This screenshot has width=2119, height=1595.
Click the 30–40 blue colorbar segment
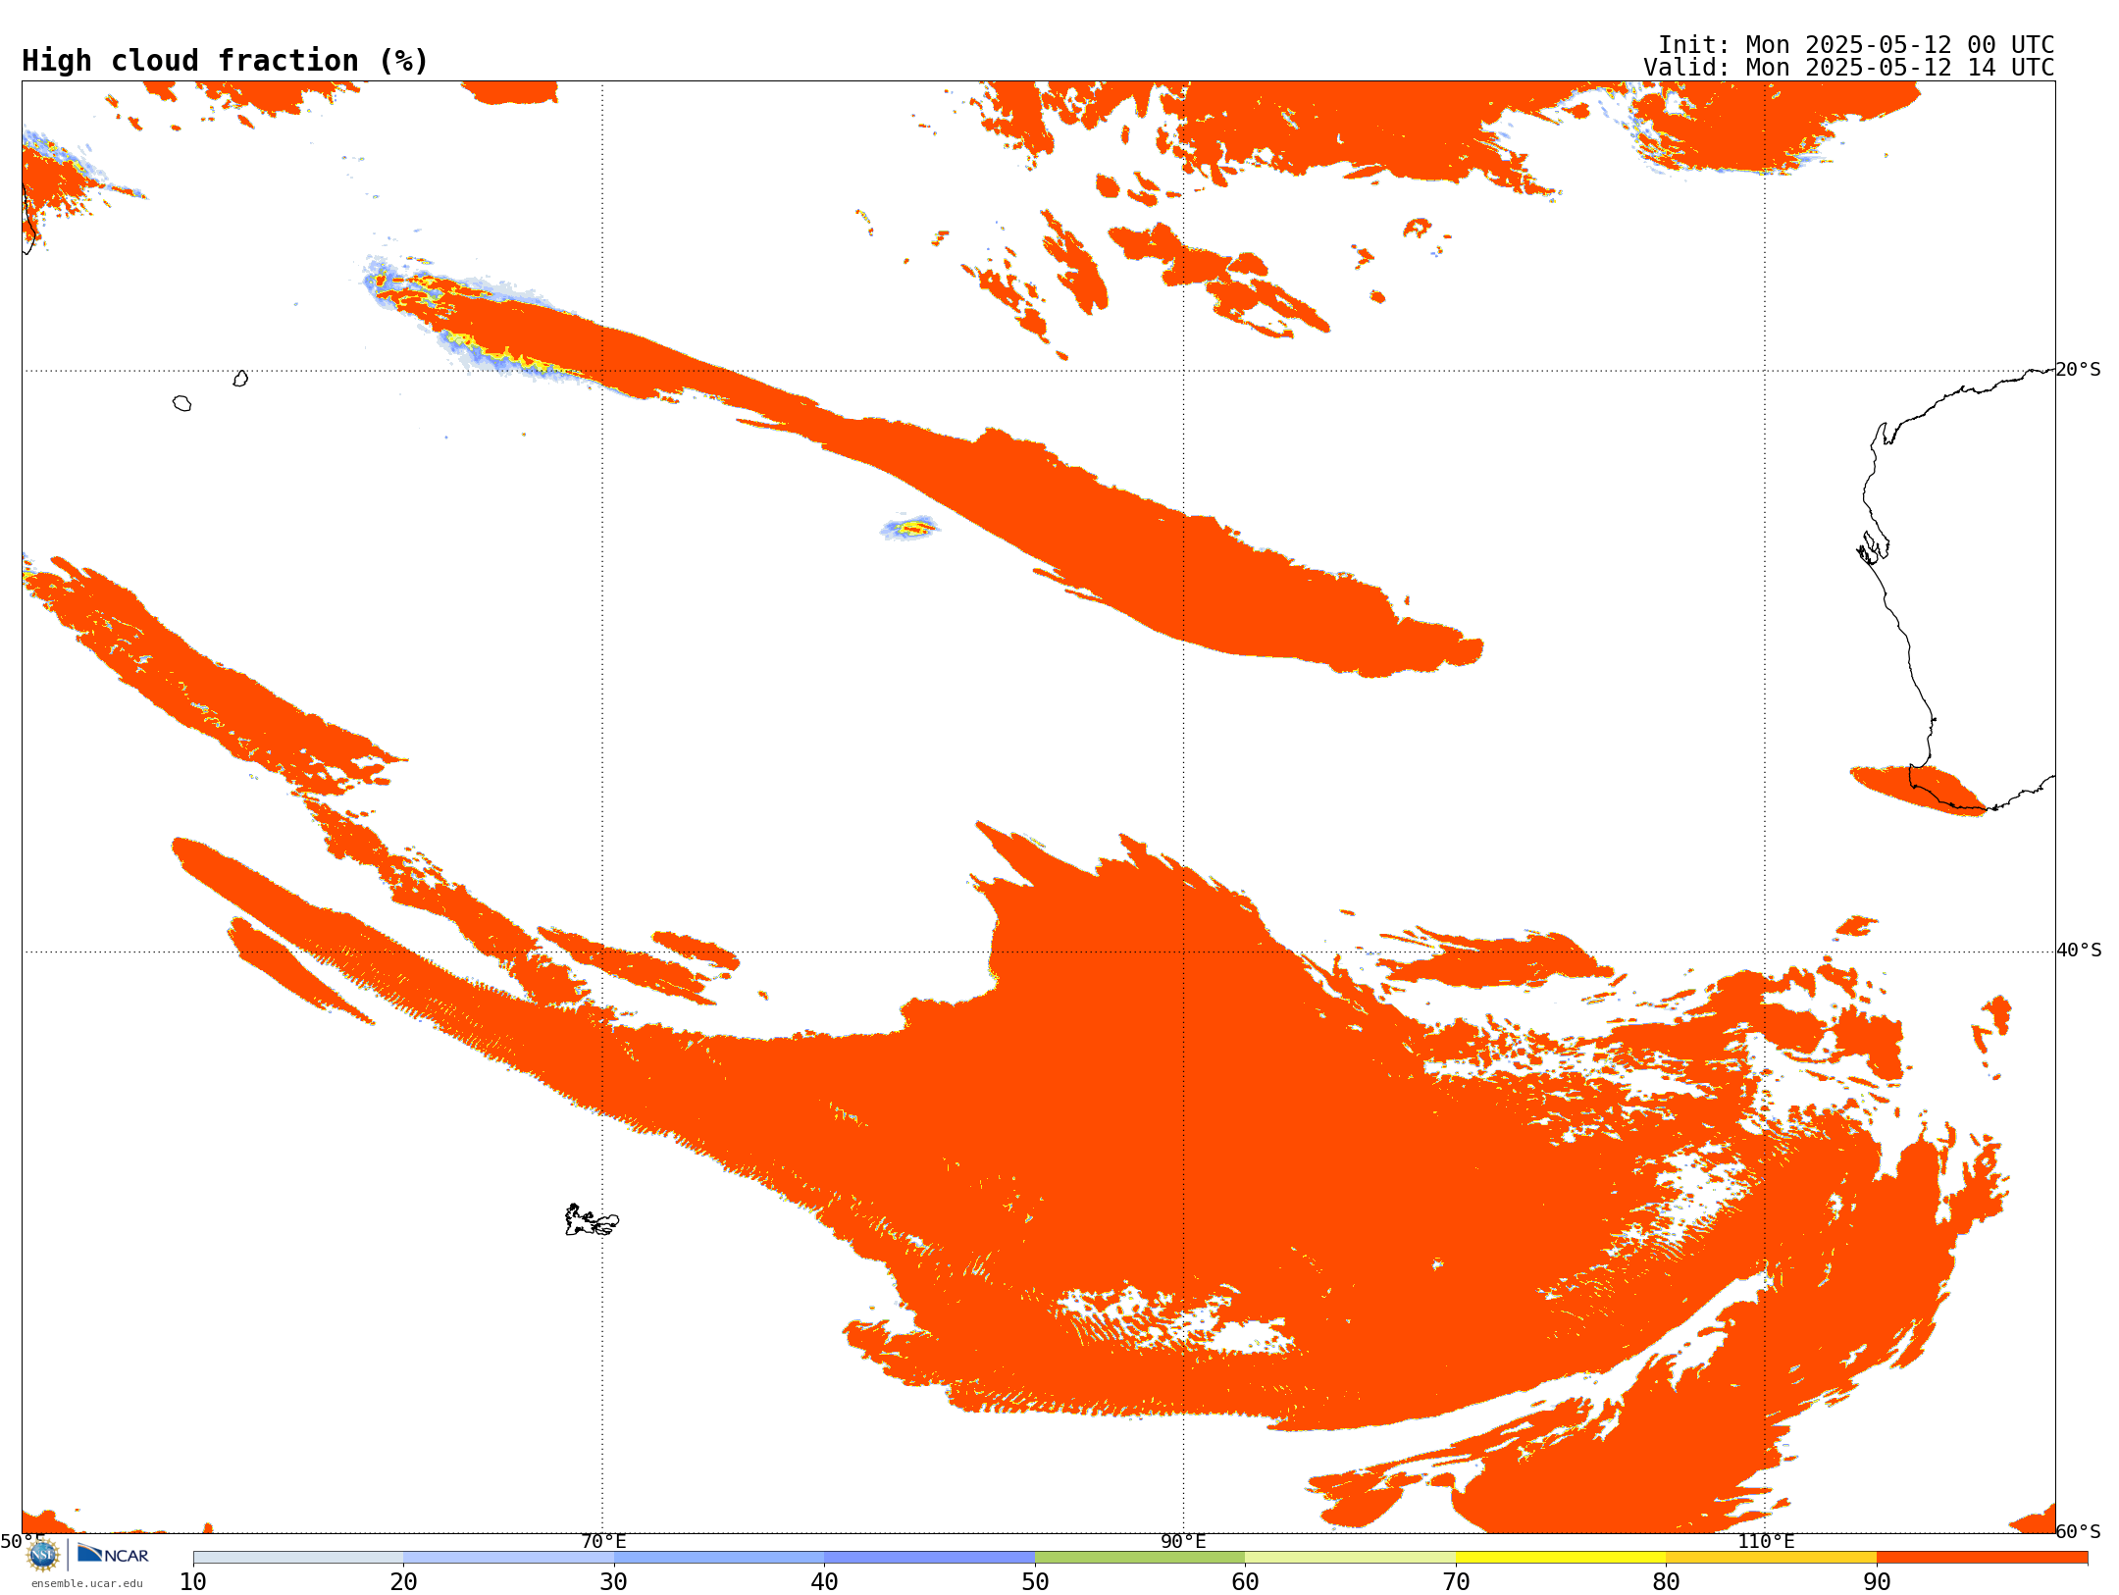(x=719, y=1557)
